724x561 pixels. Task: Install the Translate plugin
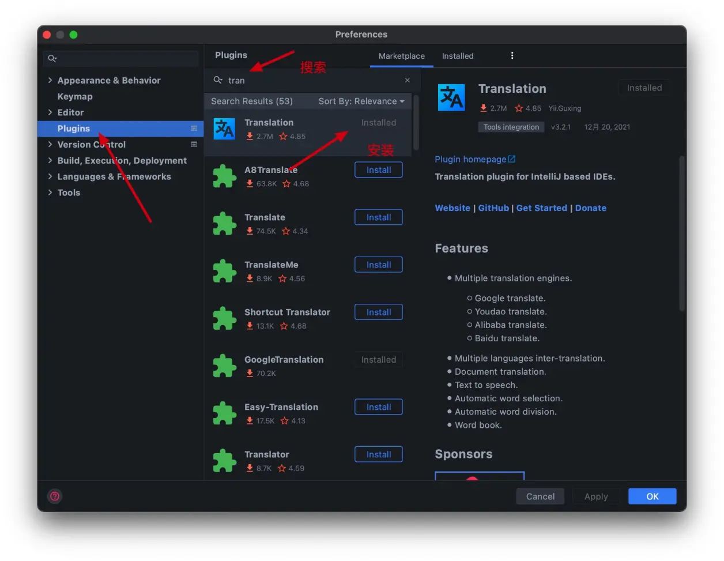379,217
